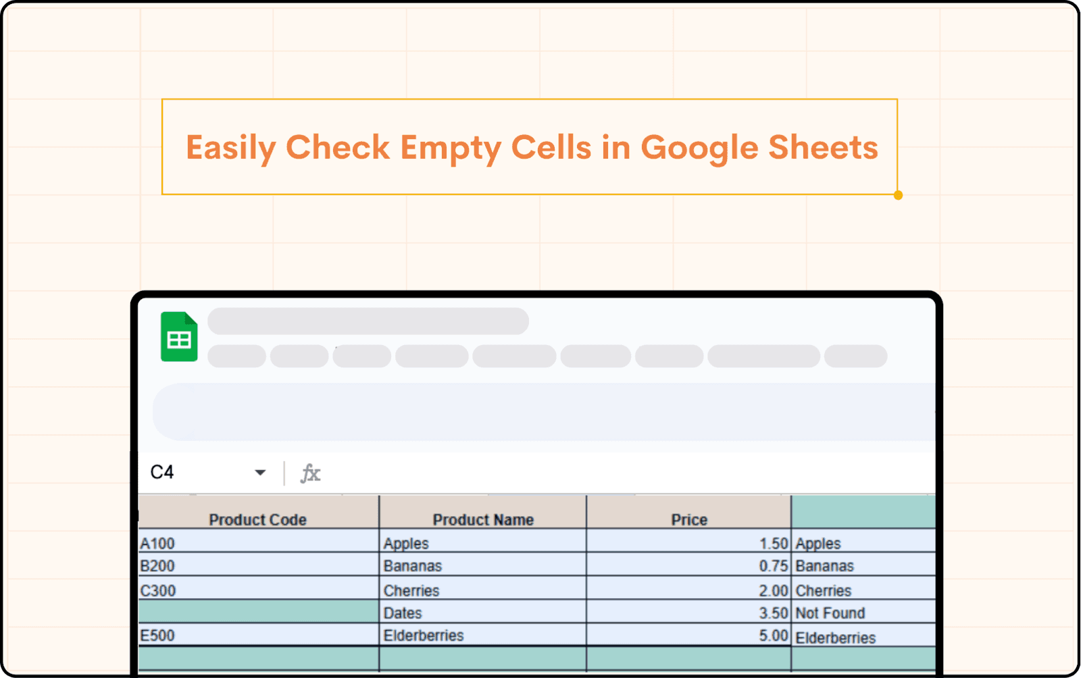
Task: Select the price cell 1.50
Action: 689,541
